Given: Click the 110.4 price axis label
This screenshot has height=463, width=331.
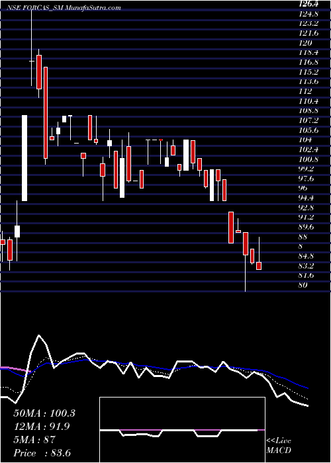Looking at the screenshot, I should tap(309, 101).
